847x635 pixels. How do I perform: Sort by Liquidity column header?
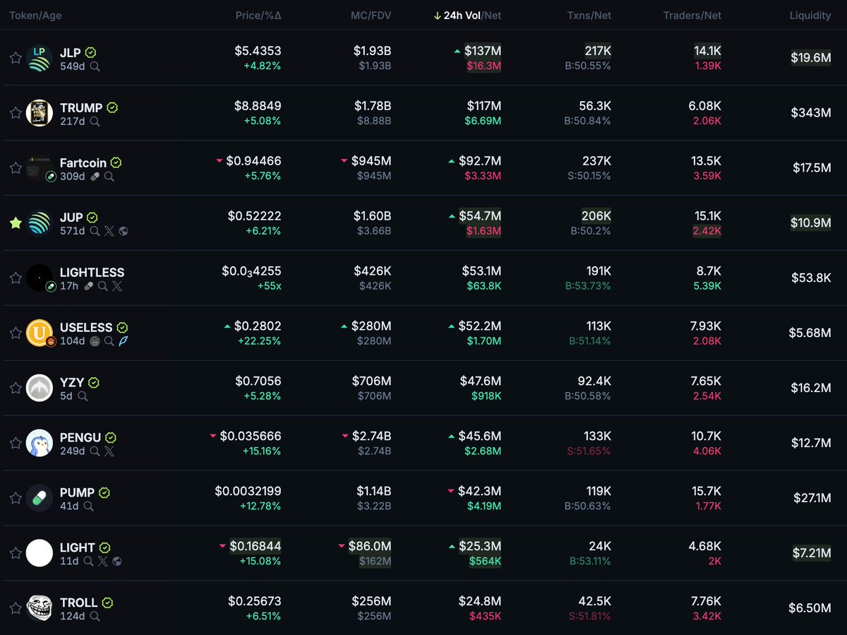pos(810,16)
